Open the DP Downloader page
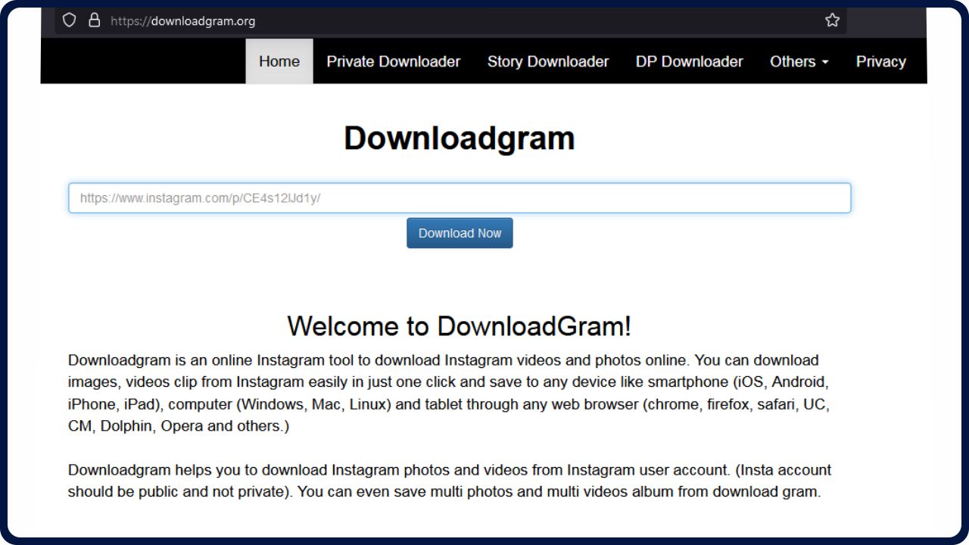This screenshot has width=969, height=545. click(x=690, y=61)
